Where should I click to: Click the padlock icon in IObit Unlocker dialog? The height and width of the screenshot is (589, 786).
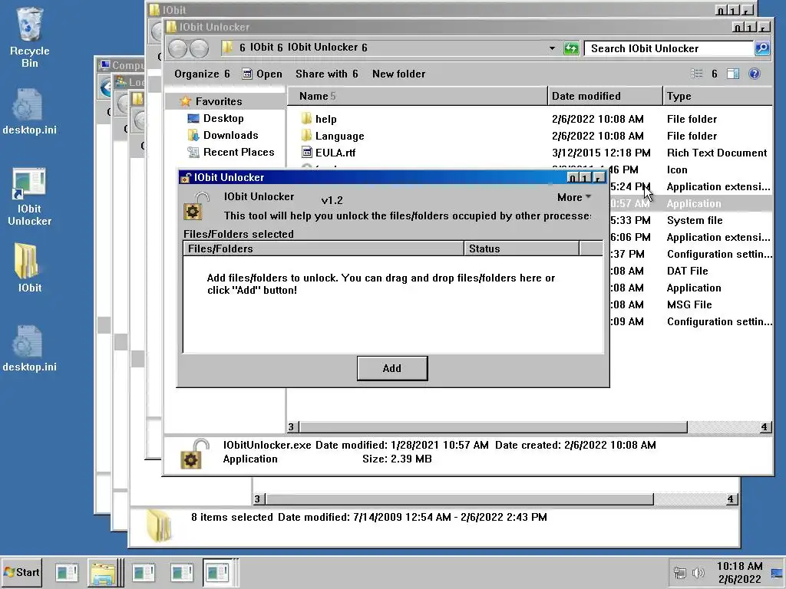(195, 206)
